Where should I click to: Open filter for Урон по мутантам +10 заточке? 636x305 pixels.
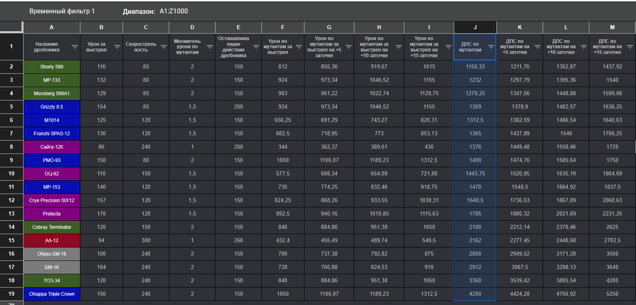[x=399, y=47]
